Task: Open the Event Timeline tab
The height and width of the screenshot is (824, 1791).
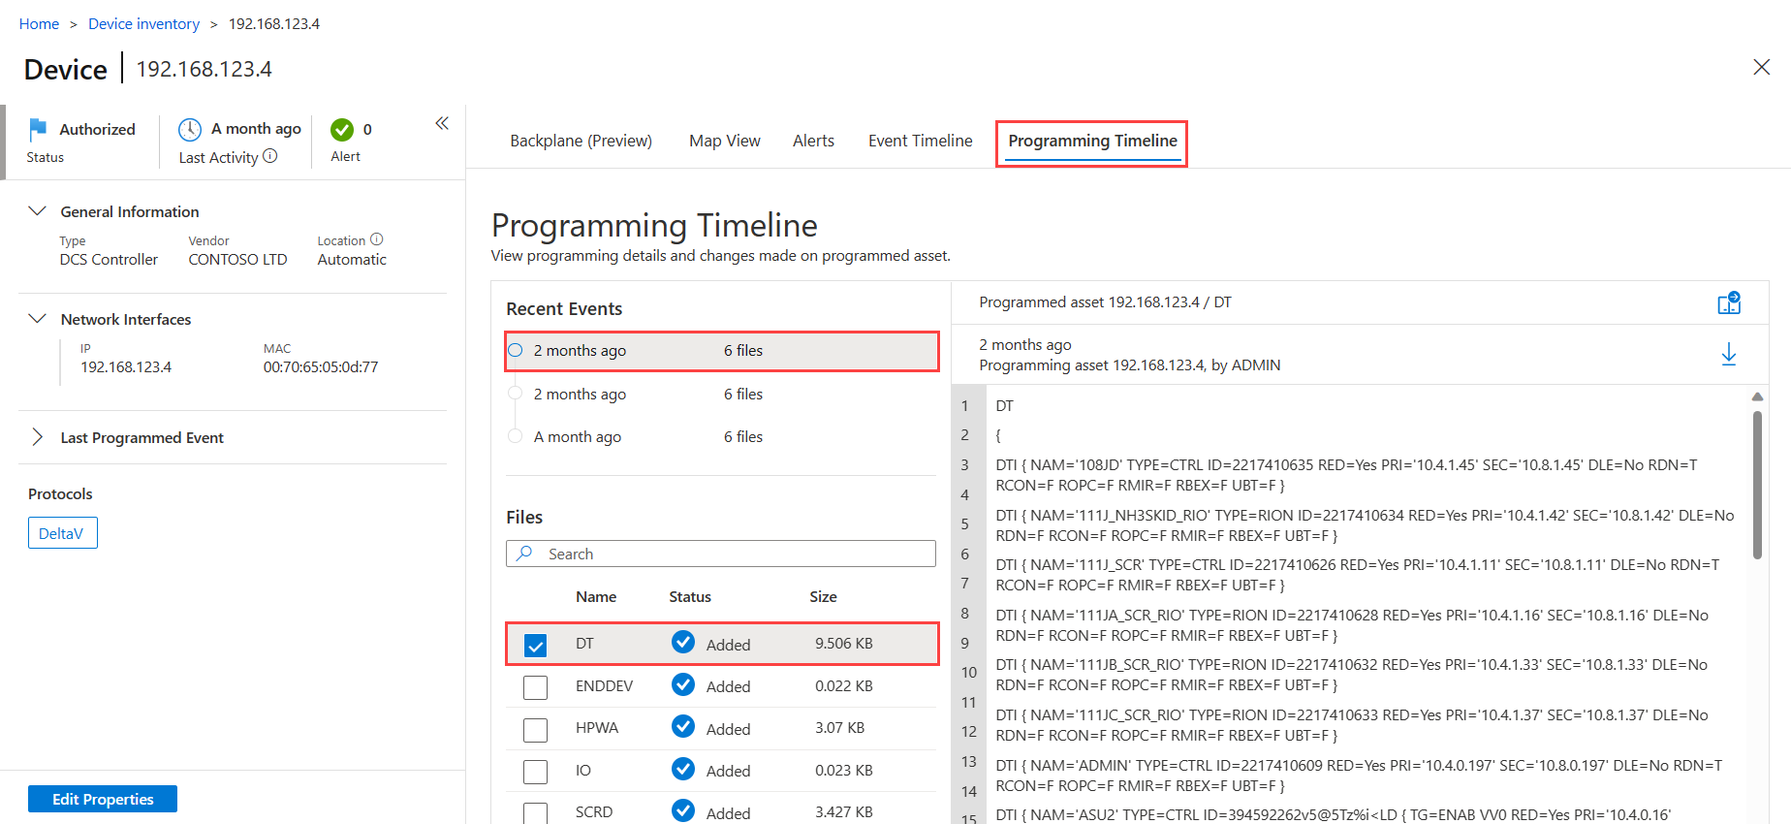Action: coord(920,141)
